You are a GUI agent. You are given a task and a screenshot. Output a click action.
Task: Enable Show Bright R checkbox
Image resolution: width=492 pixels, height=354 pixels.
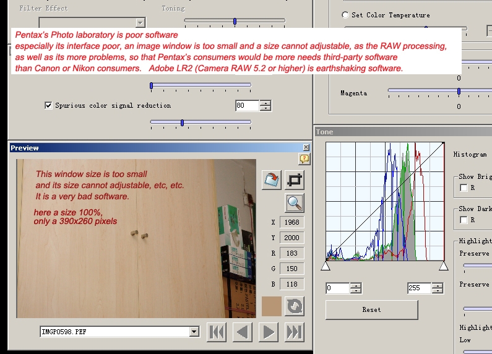click(464, 188)
